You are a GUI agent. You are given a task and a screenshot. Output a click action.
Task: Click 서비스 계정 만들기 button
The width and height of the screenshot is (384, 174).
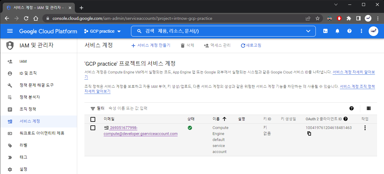(x=151, y=45)
